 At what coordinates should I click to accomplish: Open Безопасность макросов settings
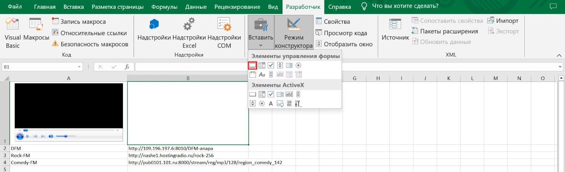coord(90,44)
